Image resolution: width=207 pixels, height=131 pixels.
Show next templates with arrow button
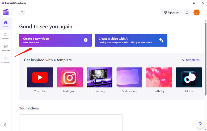point(192,77)
